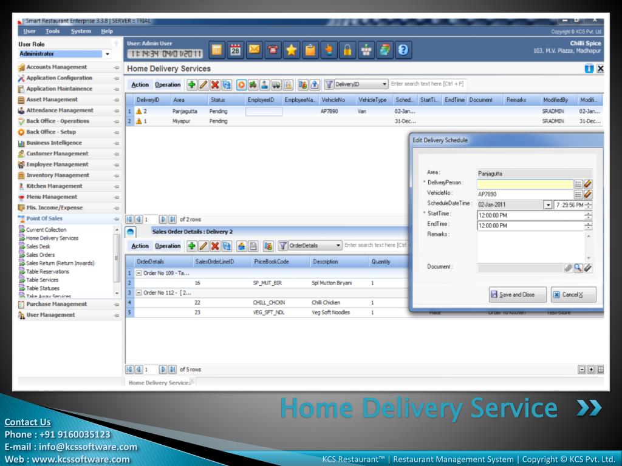Click the StartTime spinner control
Image resolution: width=622 pixels, height=466 pixels.
(588, 215)
